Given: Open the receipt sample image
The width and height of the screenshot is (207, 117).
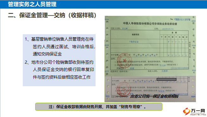Looking at the screenshot, I should [150, 59].
